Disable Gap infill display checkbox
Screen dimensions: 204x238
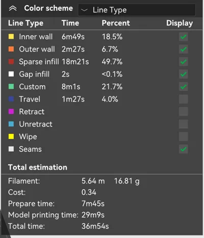[184, 74]
